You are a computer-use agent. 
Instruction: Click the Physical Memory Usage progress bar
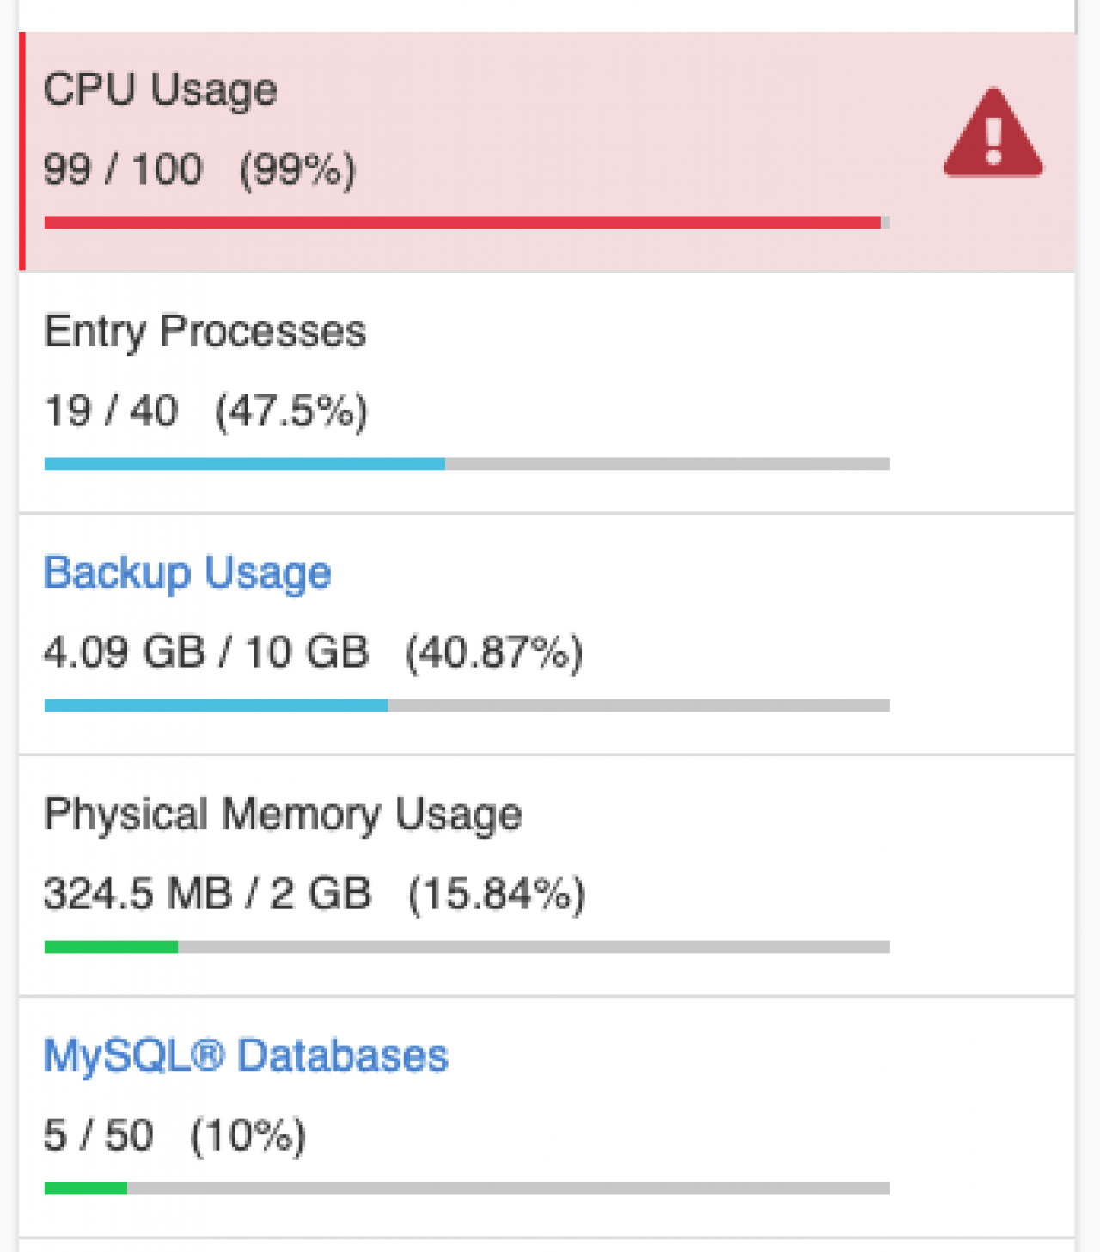466,947
